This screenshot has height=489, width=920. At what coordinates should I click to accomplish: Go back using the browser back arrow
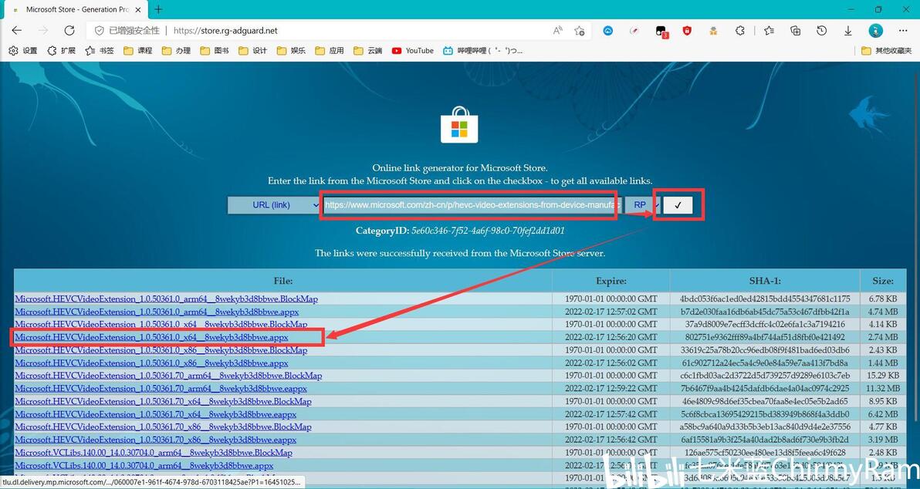tap(16, 31)
